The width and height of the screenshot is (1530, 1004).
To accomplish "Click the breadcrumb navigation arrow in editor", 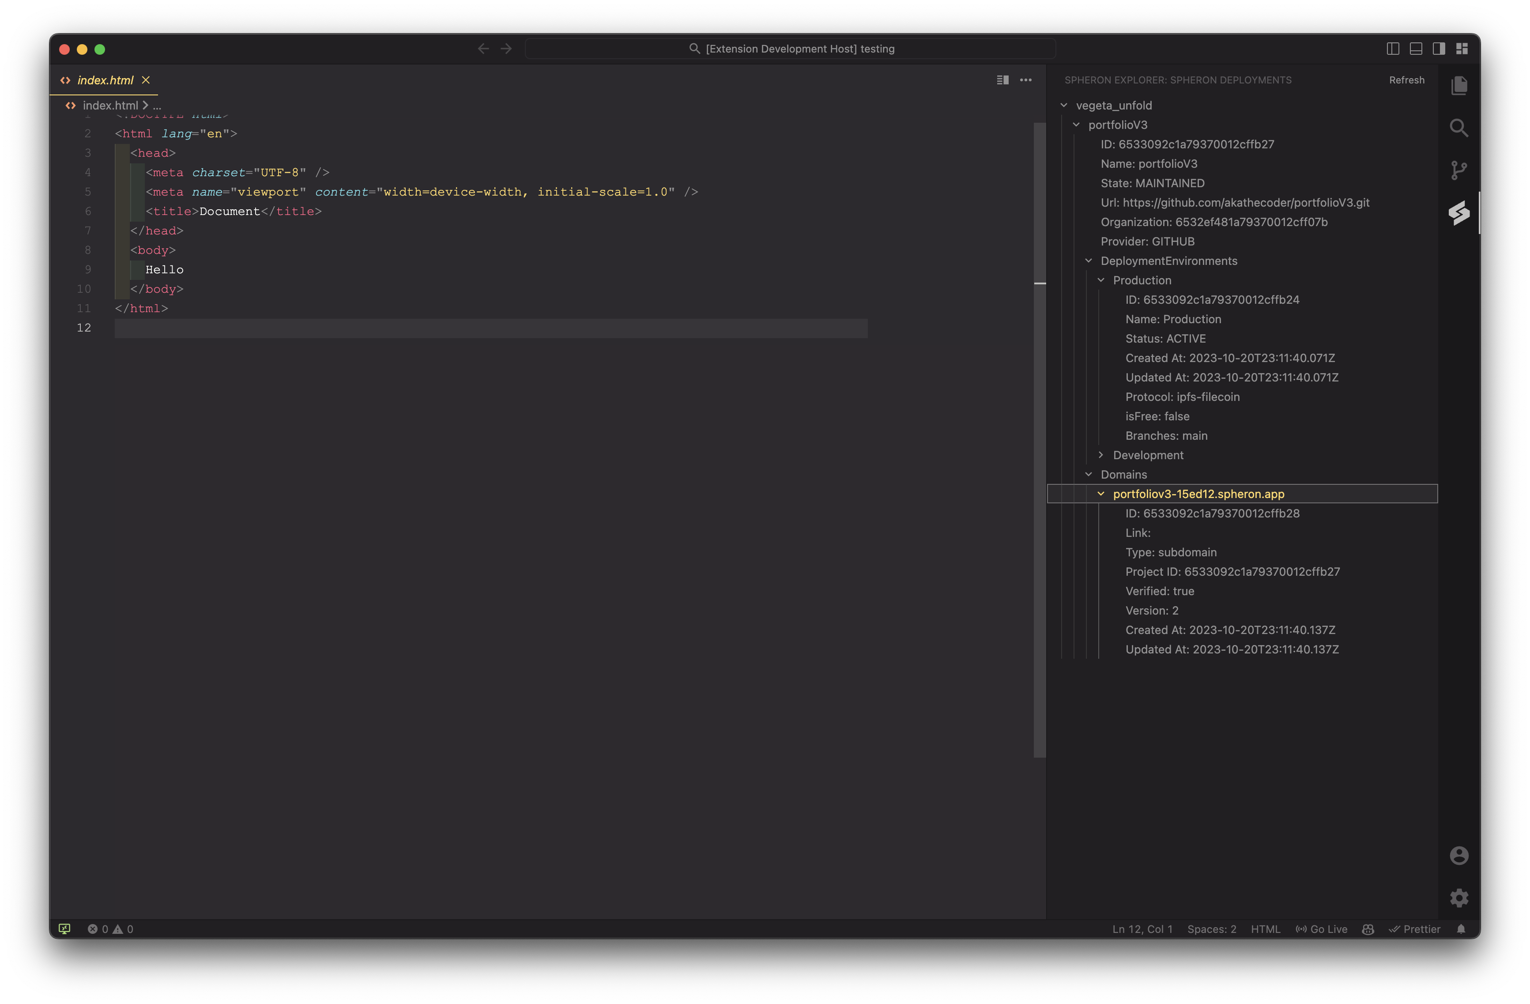I will point(147,104).
